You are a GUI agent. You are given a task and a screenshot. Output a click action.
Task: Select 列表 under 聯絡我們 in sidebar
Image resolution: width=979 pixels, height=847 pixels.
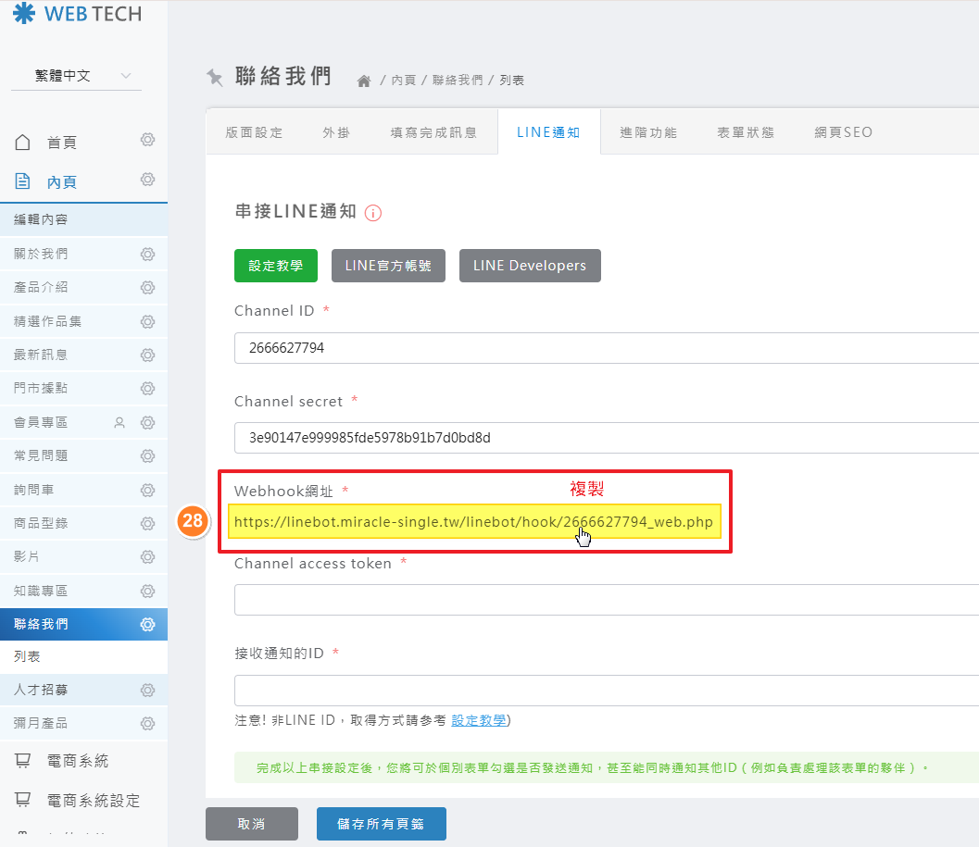click(x=28, y=656)
